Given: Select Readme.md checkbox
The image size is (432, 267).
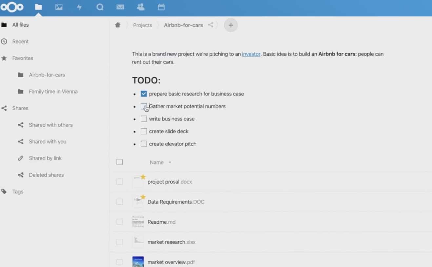Looking at the screenshot, I should 120,222.
